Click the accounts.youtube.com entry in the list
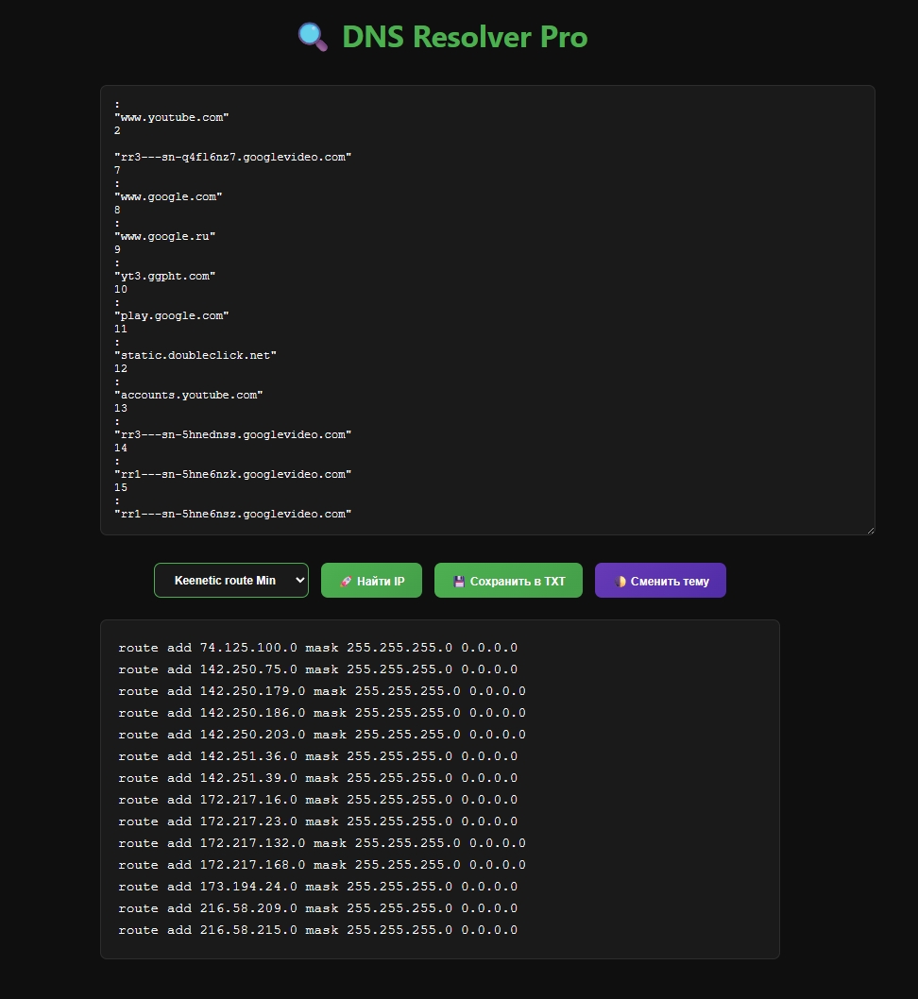 pos(189,395)
